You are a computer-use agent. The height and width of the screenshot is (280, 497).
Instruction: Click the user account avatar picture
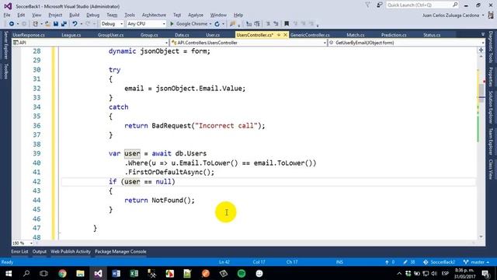[491, 15]
